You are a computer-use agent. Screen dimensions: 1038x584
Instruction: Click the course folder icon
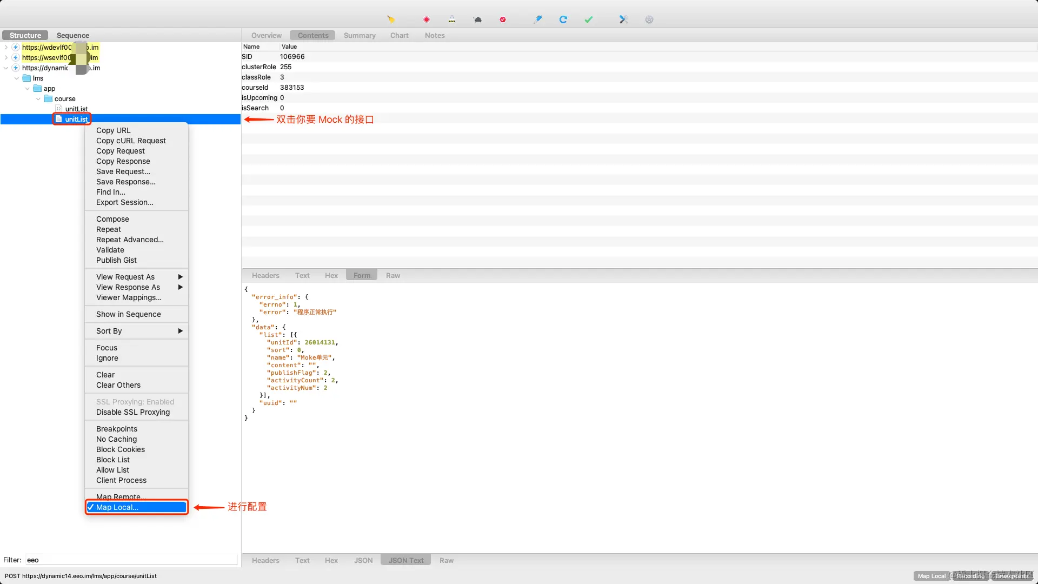coord(48,99)
